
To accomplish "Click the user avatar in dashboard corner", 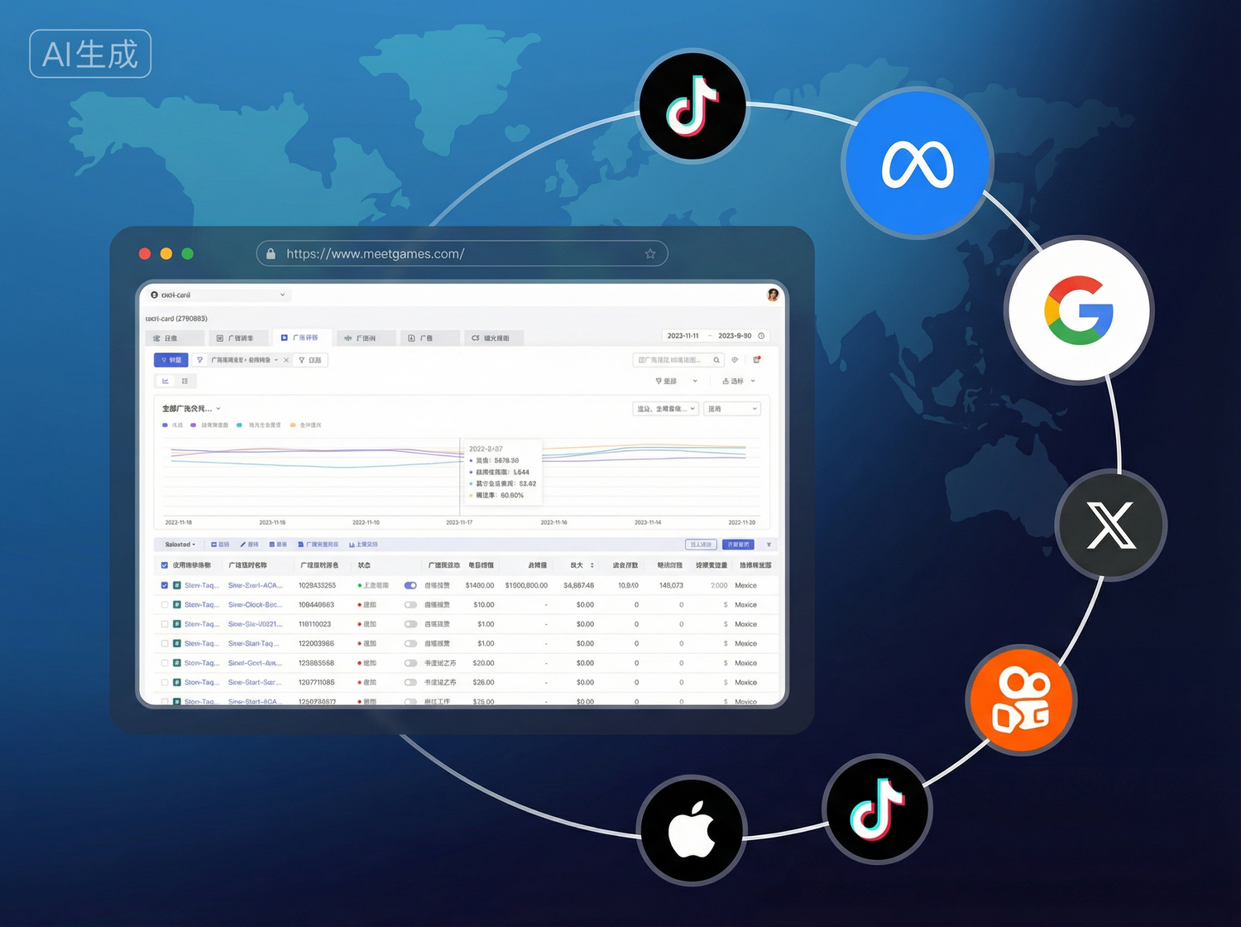I will (x=773, y=295).
